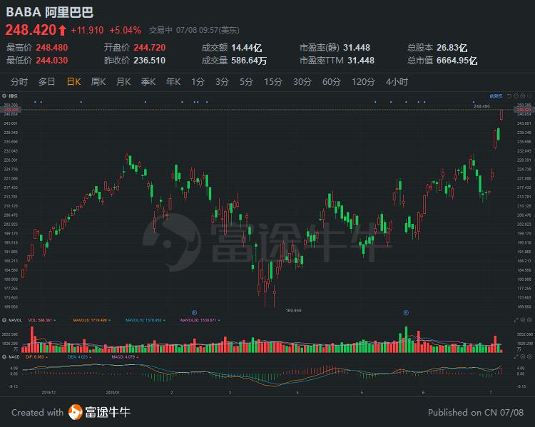
Task: Click the 成交量 586.64万 value
Action: [x=249, y=61]
